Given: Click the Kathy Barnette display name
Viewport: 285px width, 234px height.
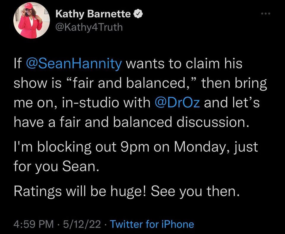Looking at the screenshot, I should click(93, 14).
